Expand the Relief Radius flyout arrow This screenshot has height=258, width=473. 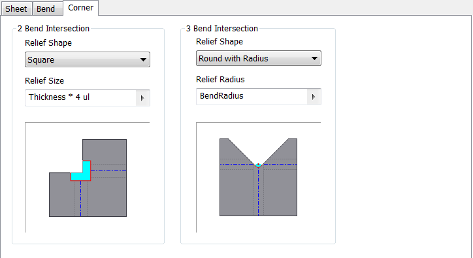click(x=314, y=97)
